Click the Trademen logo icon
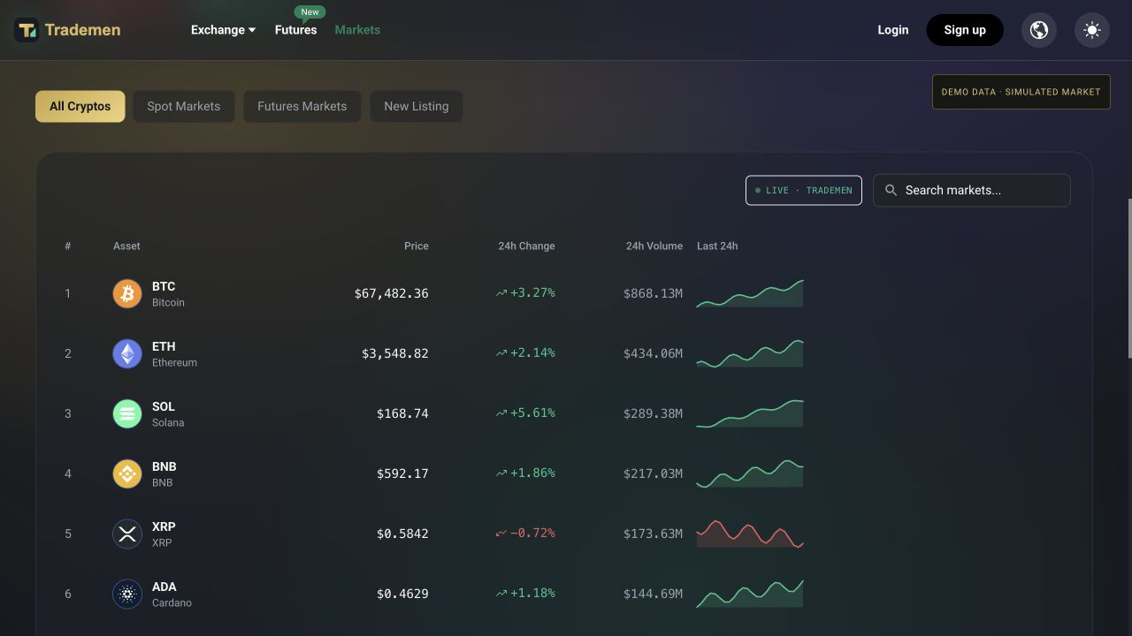The image size is (1132, 636). pyautogui.click(x=27, y=30)
